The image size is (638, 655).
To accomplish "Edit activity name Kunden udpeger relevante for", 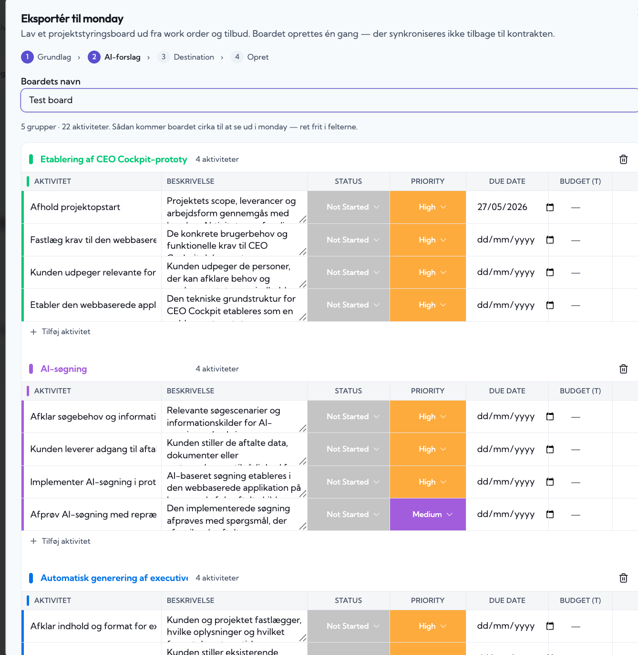I will 93,272.
